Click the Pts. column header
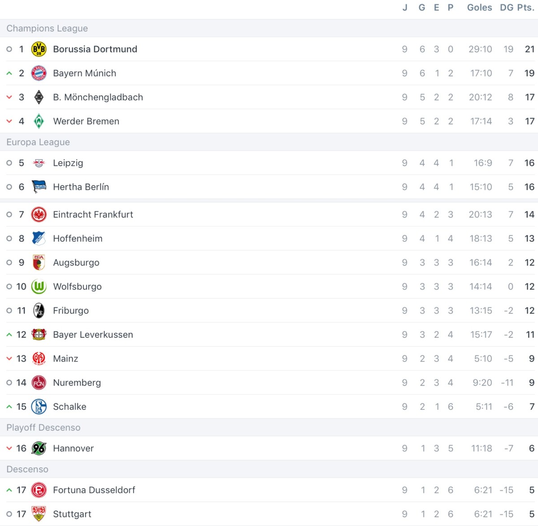Image resolution: width=538 pixels, height=526 pixels. coord(525,8)
